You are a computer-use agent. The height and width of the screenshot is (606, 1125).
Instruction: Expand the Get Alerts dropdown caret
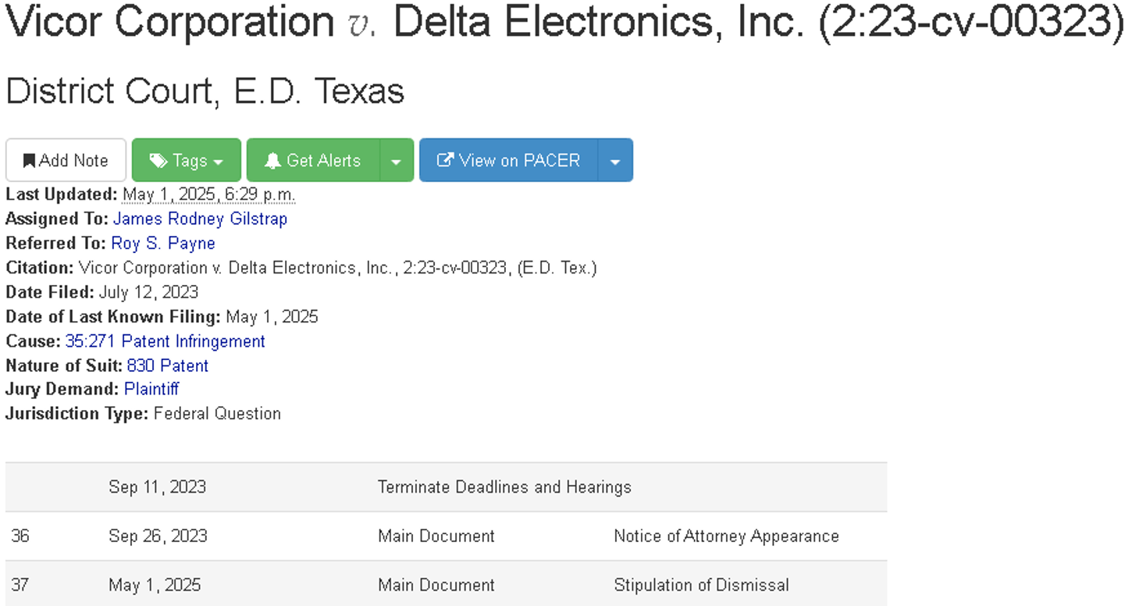pos(397,160)
